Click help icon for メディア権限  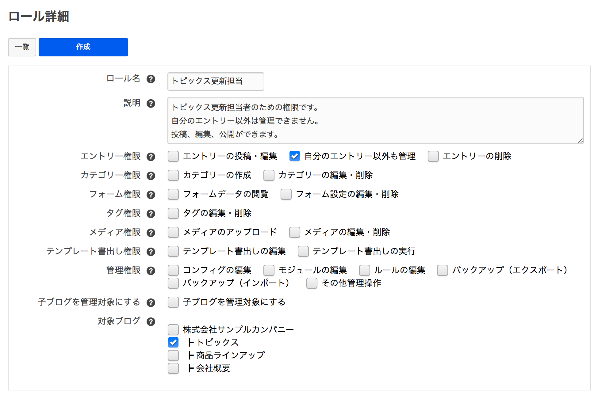click(151, 233)
